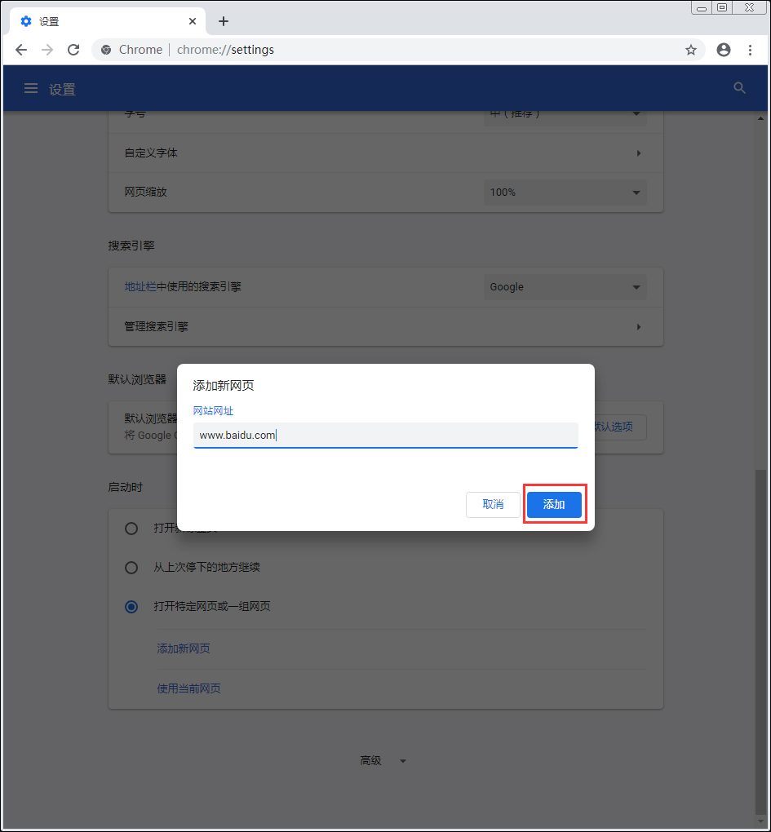Click the search icon in settings header
Image resolution: width=771 pixels, height=832 pixels.
tap(739, 88)
